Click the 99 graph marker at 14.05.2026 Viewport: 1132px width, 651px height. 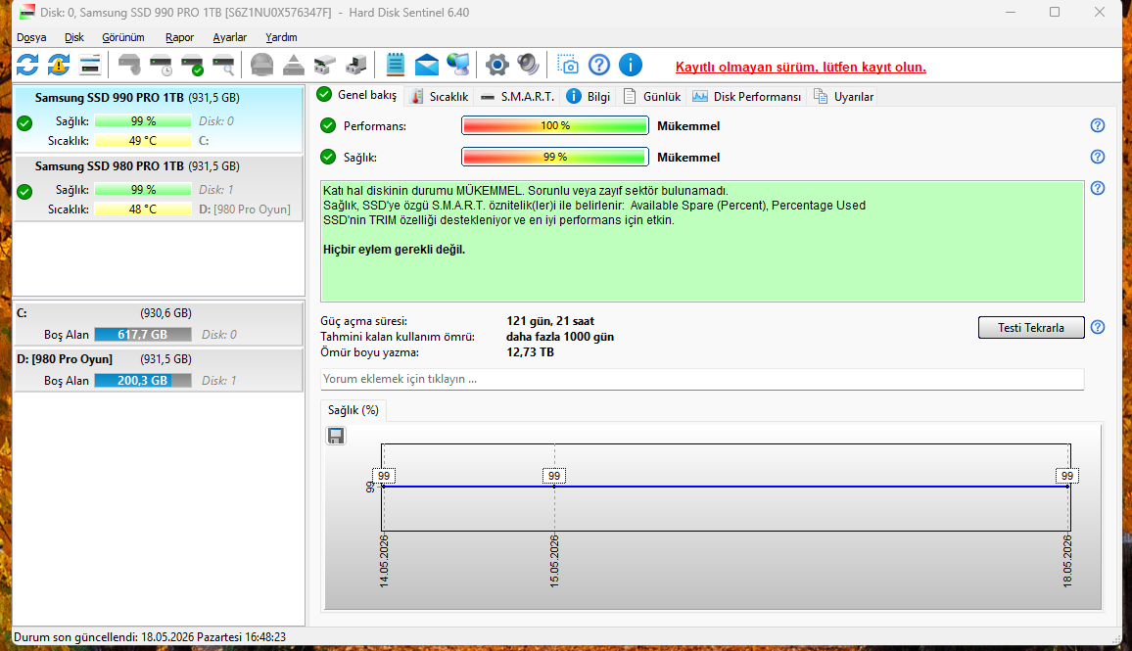384,476
